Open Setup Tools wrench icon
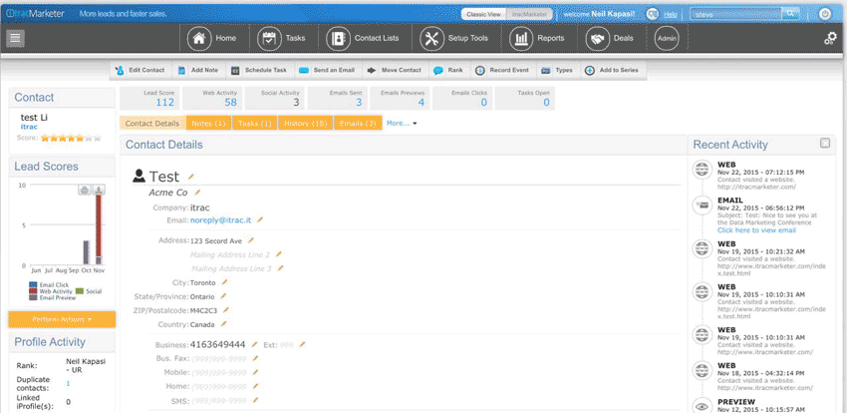Viewport: 847px width, 413px height. [431, 38]
